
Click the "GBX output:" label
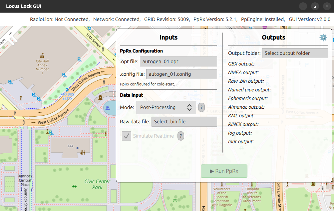tap(241, 64)
